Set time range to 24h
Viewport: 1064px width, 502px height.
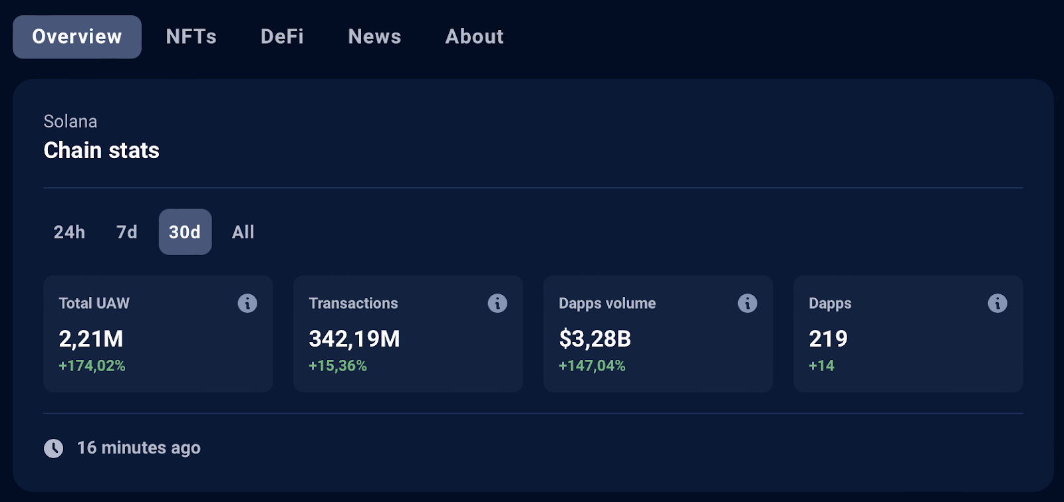click(x=69, y=232)
